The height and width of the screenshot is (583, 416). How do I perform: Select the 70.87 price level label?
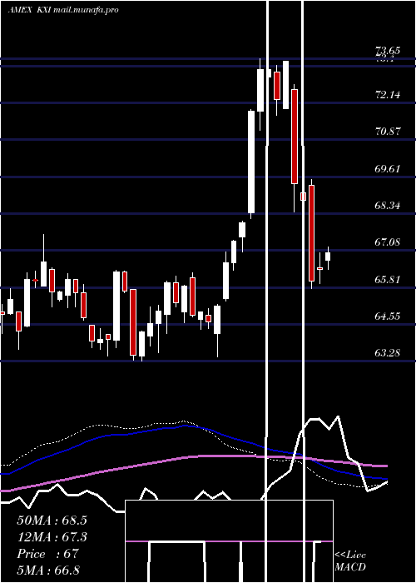pyautogui.click(x=388, y=132)
